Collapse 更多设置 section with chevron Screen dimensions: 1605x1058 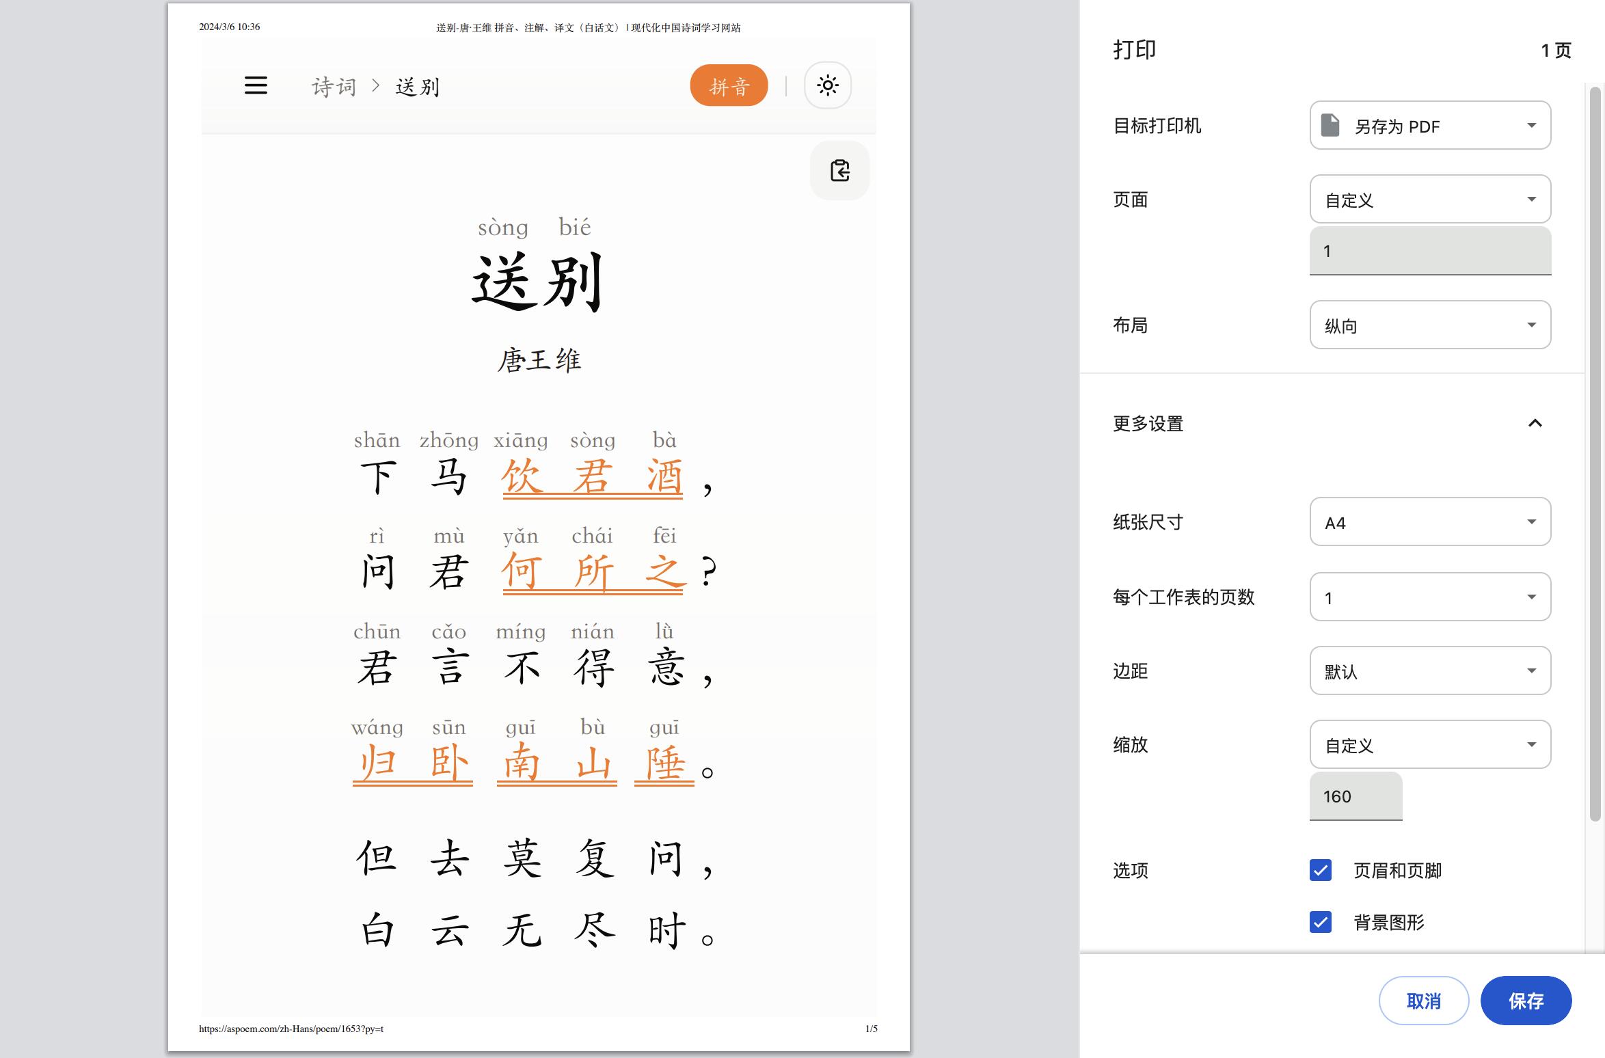coord(1535,423)
